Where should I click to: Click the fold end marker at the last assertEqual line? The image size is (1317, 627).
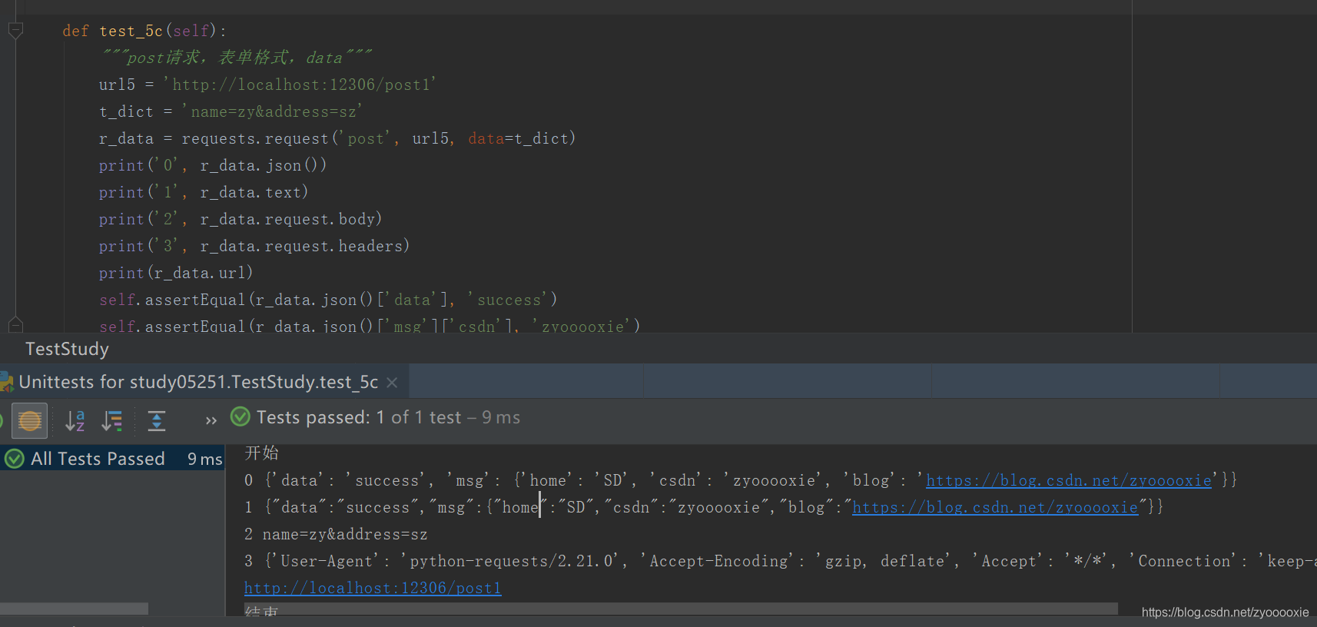pos(15,324)
